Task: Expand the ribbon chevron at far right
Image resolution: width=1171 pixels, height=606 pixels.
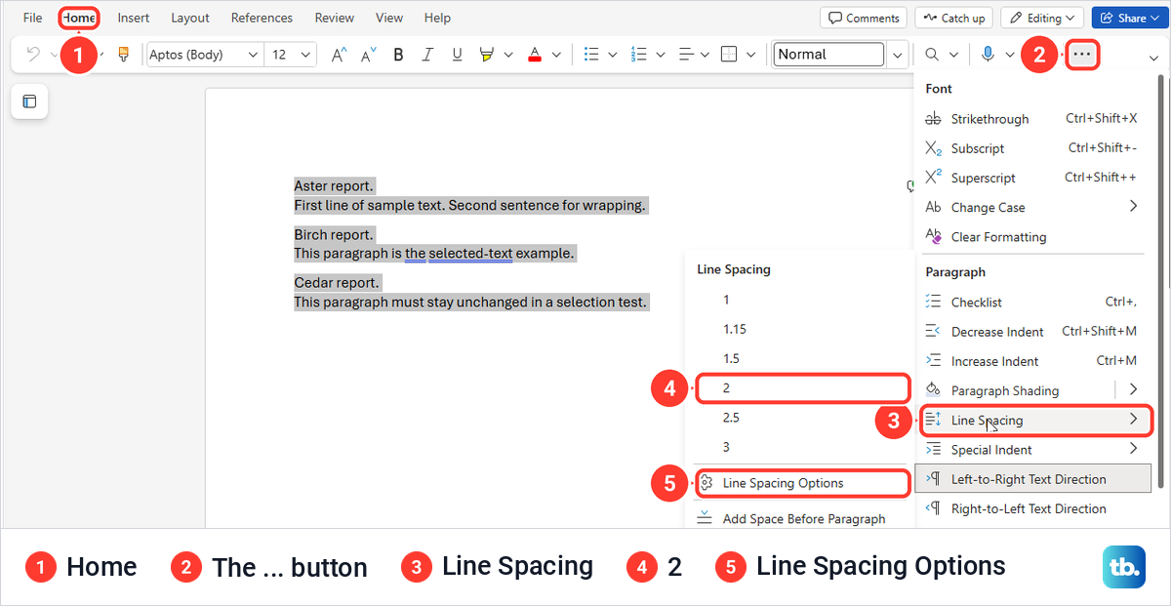Action: coord(1152,57)
